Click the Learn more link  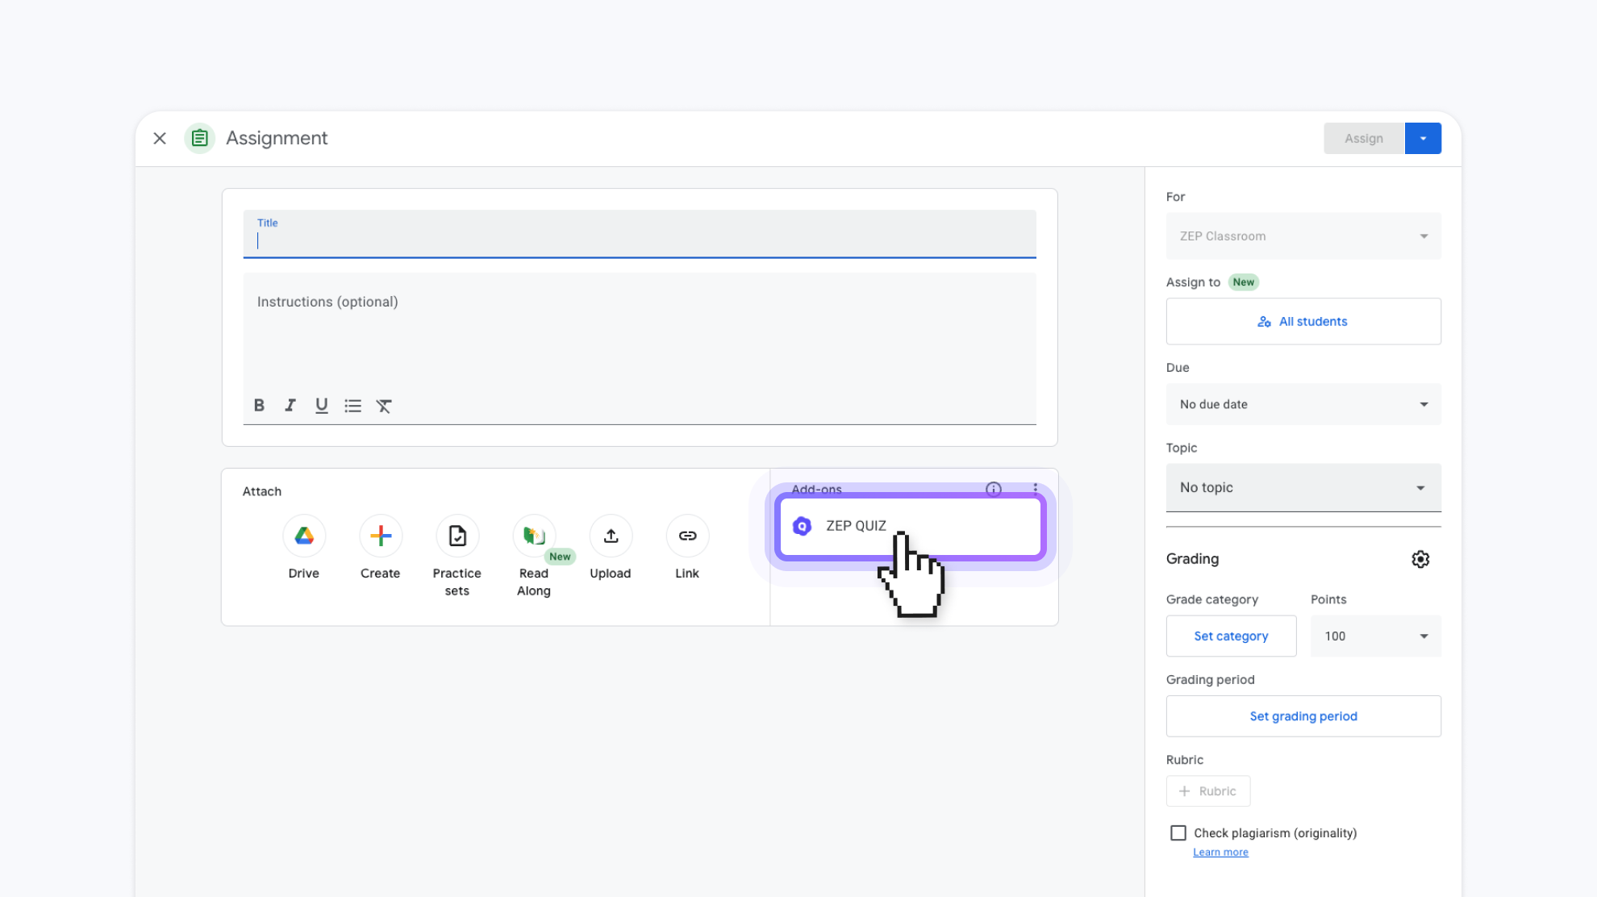[1220, 853]
